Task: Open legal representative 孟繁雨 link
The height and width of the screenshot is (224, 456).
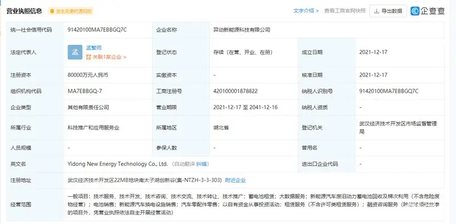Action: 93,48
